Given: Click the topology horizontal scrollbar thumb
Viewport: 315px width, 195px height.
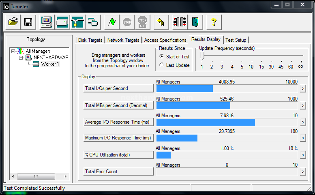Looking at the screenshot, I should [36, 176].
